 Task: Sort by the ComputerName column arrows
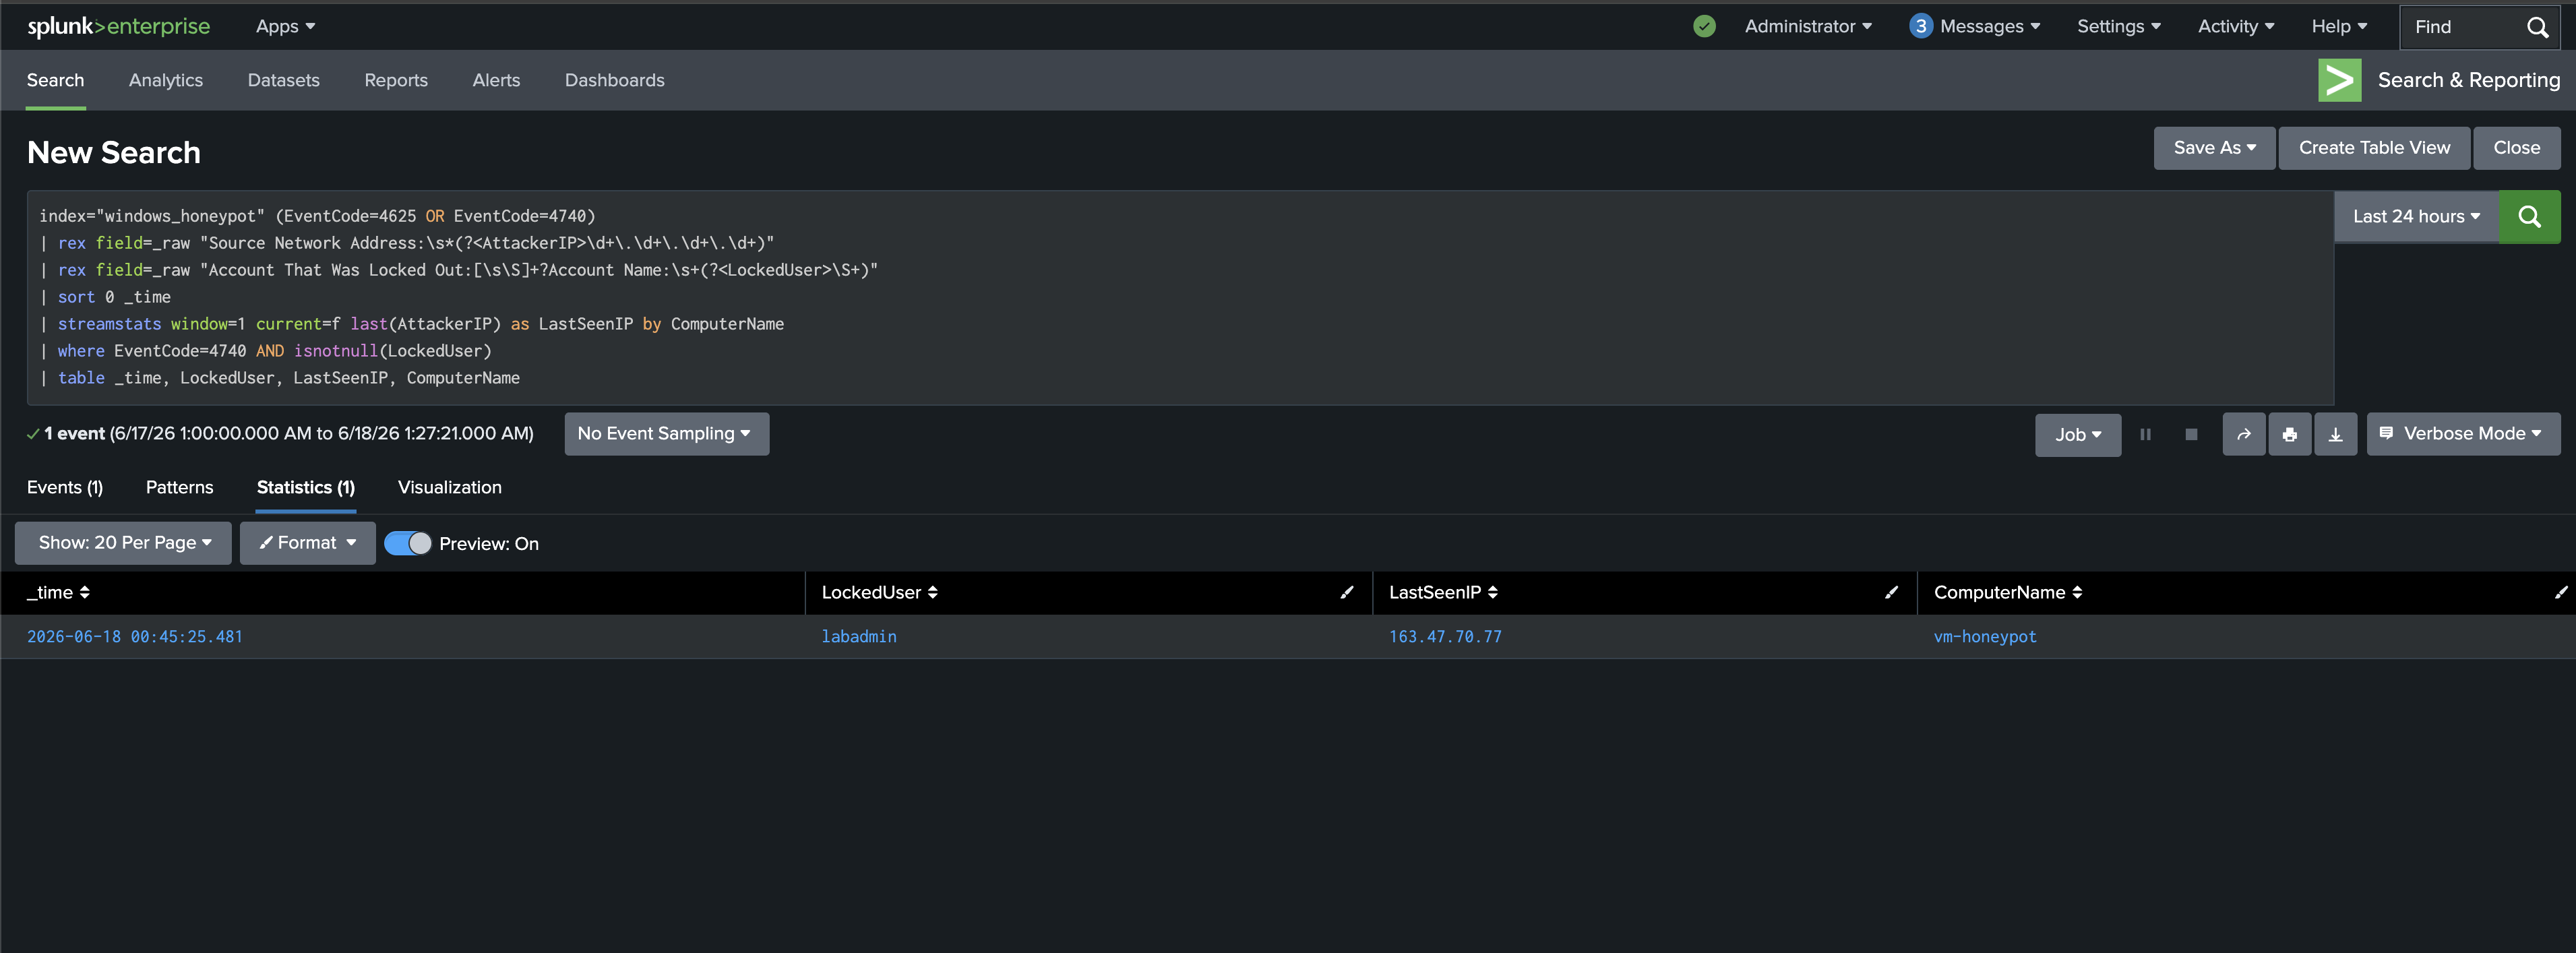[2076, 592]
